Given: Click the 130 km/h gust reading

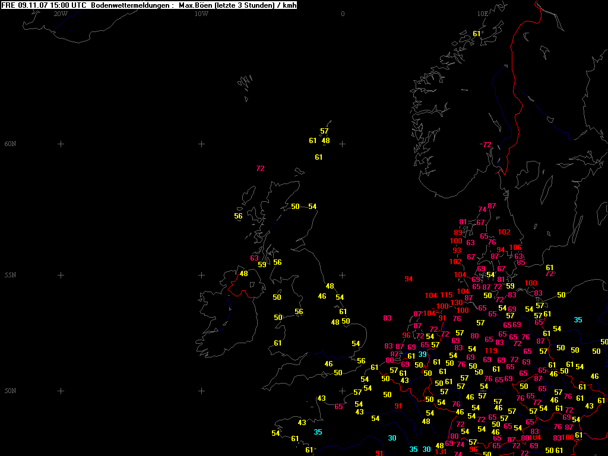Looking at the screenshot, I should [456, 303].
